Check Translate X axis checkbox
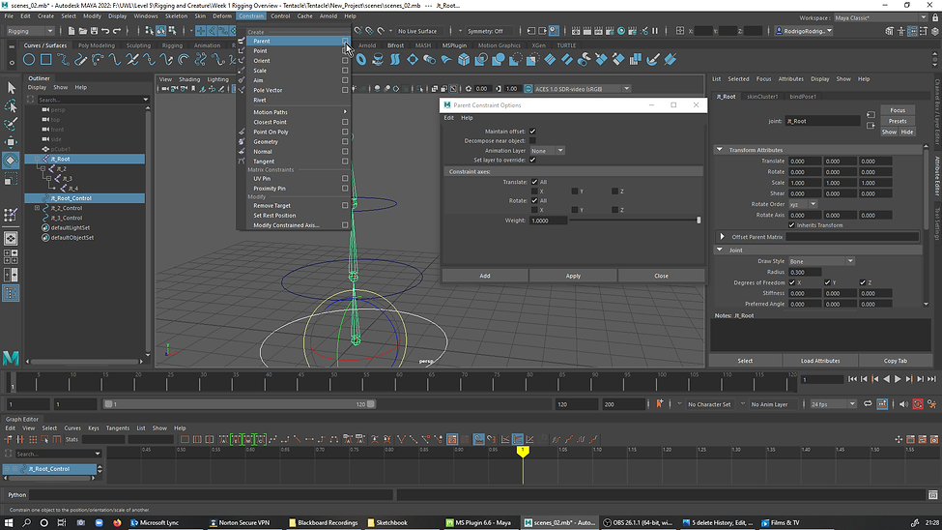Screen dimensions: 942x530 pyautogui.click(x=534, y=191)
